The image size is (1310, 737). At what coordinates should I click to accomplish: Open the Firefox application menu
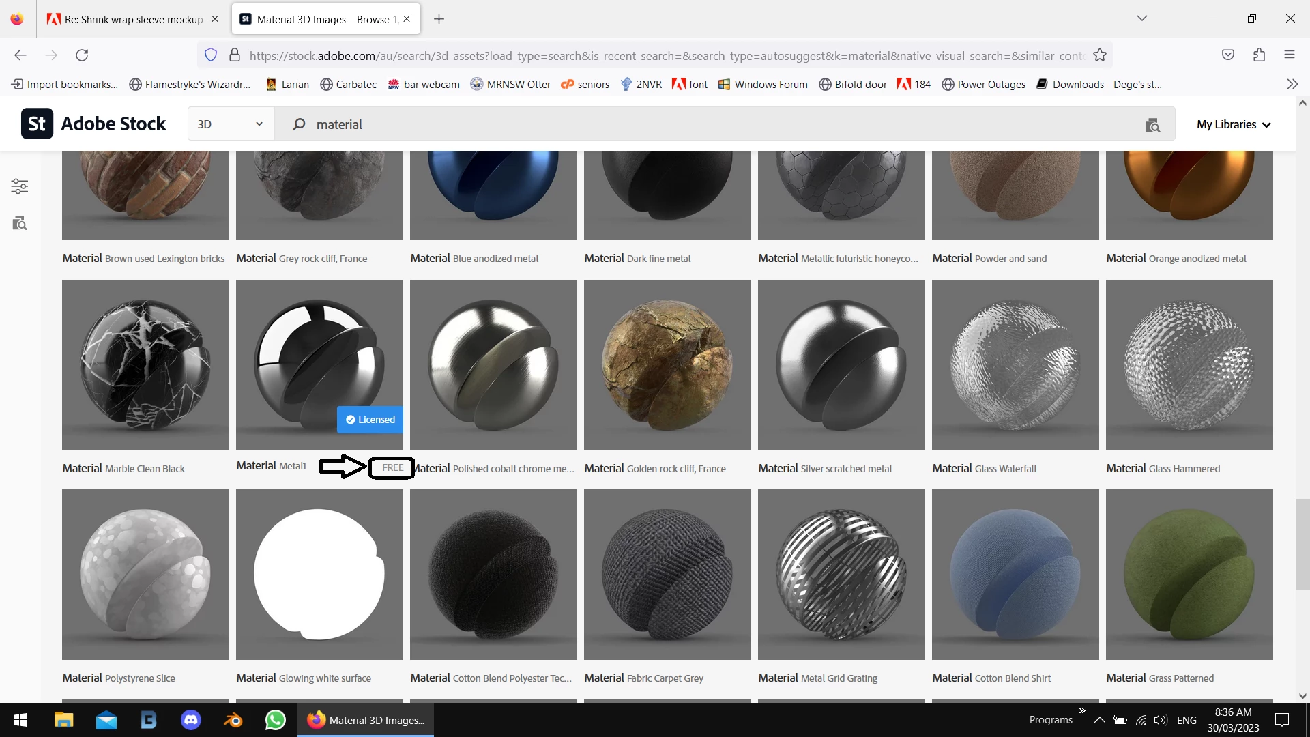(x=1289, y=55)
